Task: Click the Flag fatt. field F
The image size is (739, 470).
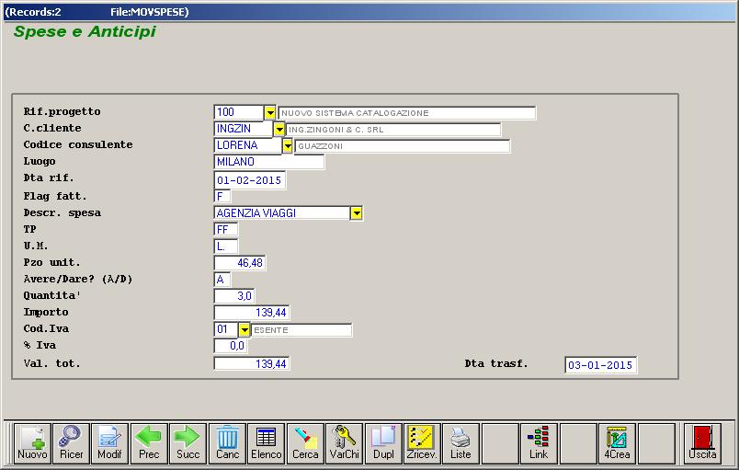Action: (222, 196)
